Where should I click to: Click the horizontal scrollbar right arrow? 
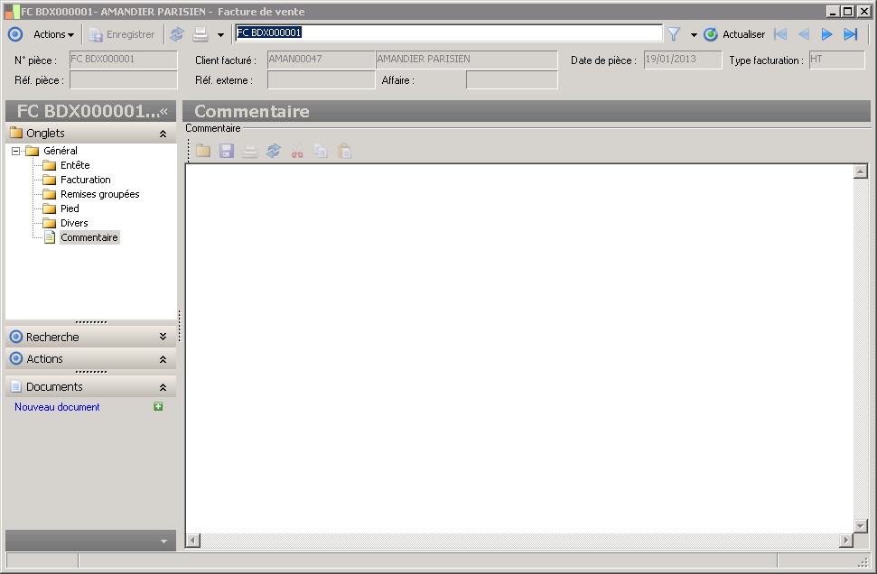click(846, 540)
